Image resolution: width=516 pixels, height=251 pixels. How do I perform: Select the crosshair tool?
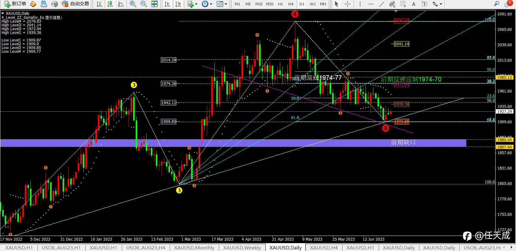[347, 4]
